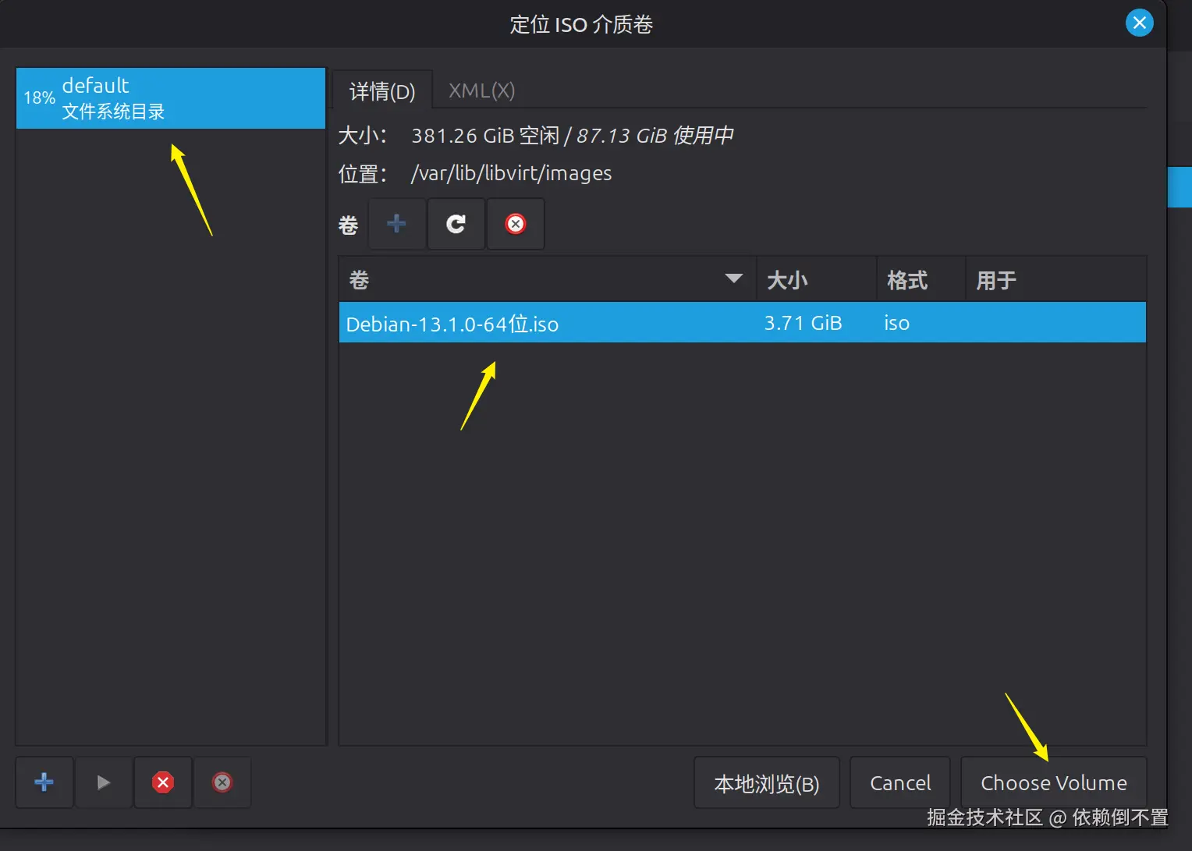
Task: Add a new volume with the plus icon
Action: (397, 224)
